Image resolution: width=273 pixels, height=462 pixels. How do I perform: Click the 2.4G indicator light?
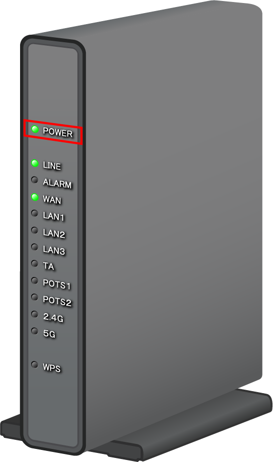click(35, 314)
